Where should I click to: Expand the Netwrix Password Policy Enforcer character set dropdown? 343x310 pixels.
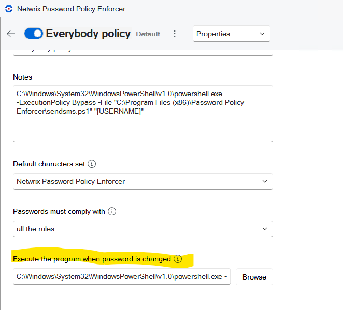[x=142, y=181]
